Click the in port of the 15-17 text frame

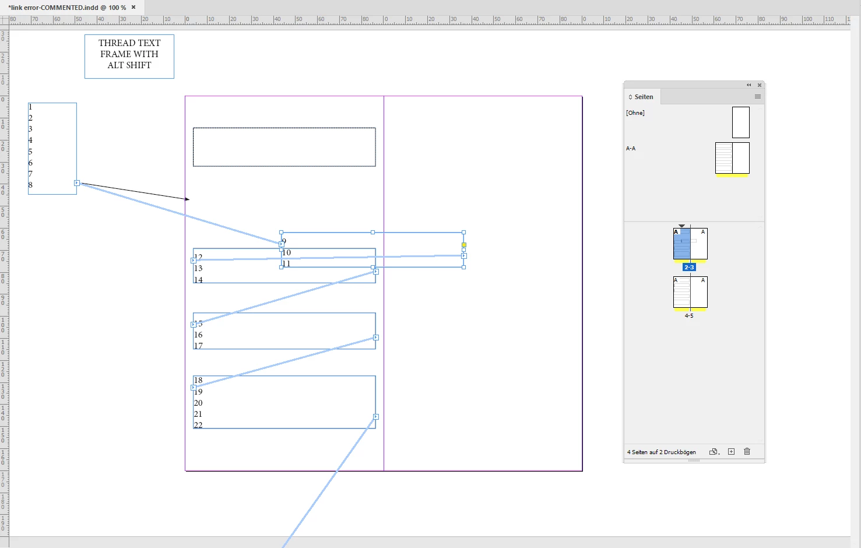coord(194,325)
